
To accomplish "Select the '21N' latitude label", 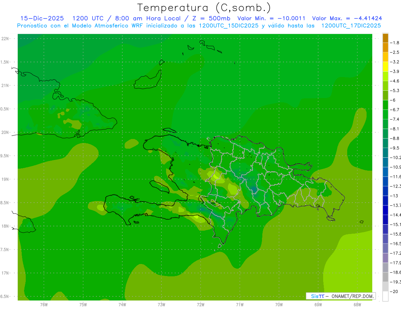I will [5, 85].
